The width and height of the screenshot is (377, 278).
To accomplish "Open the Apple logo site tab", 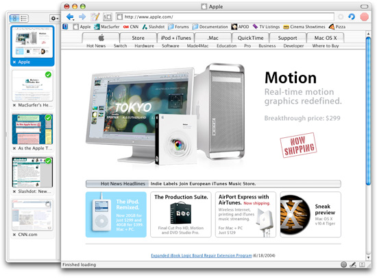I will click(101, 38).
